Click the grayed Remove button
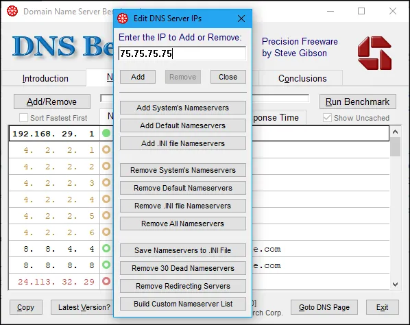This screenshot has width=410, height=325. (x=183, y=77)
